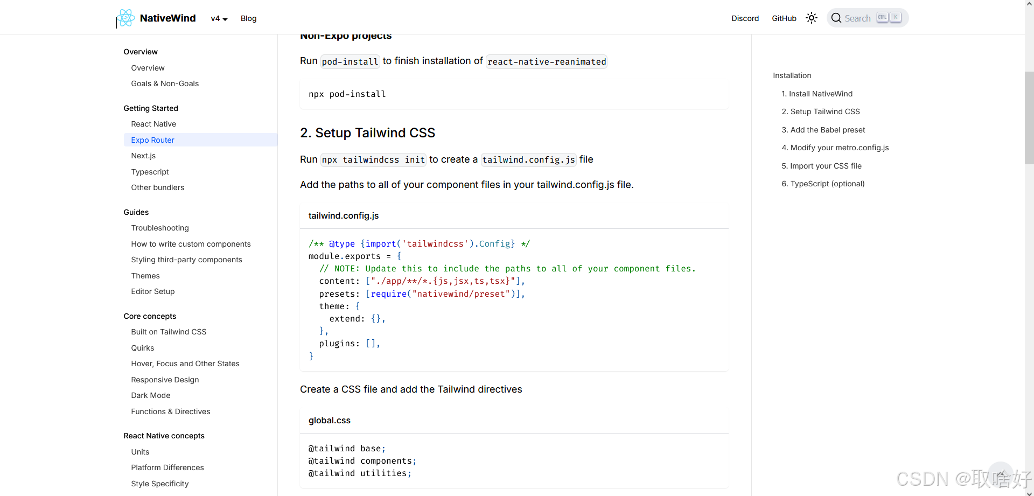Toggle the light/dark theme sun icon

812,18
